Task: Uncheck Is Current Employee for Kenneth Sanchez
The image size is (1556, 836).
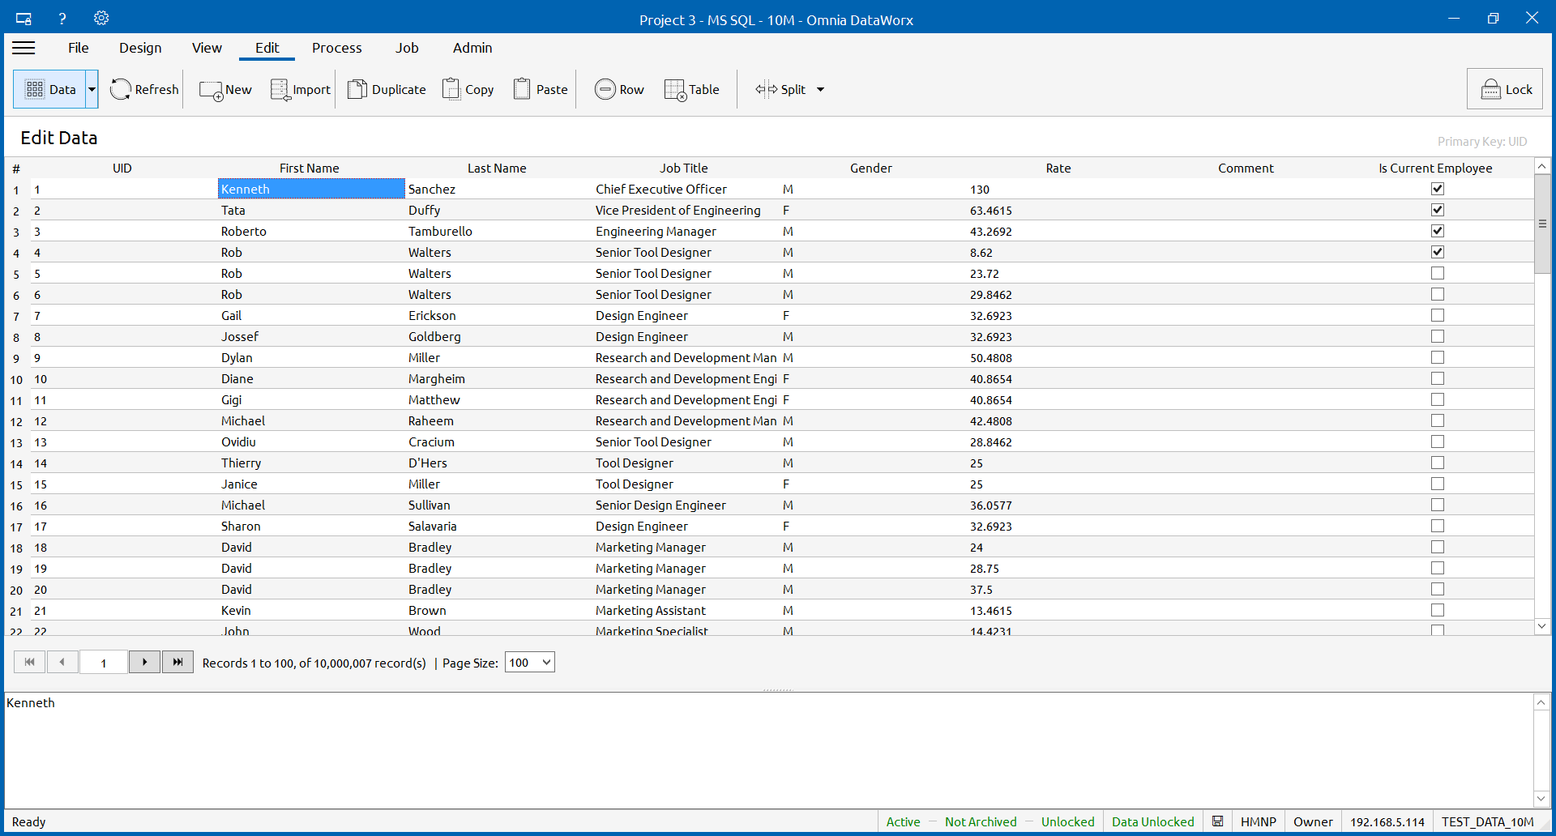Action: pyautogui.click(x=1437, y=189)
